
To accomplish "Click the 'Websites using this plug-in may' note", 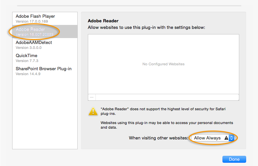I will (167, 125).
